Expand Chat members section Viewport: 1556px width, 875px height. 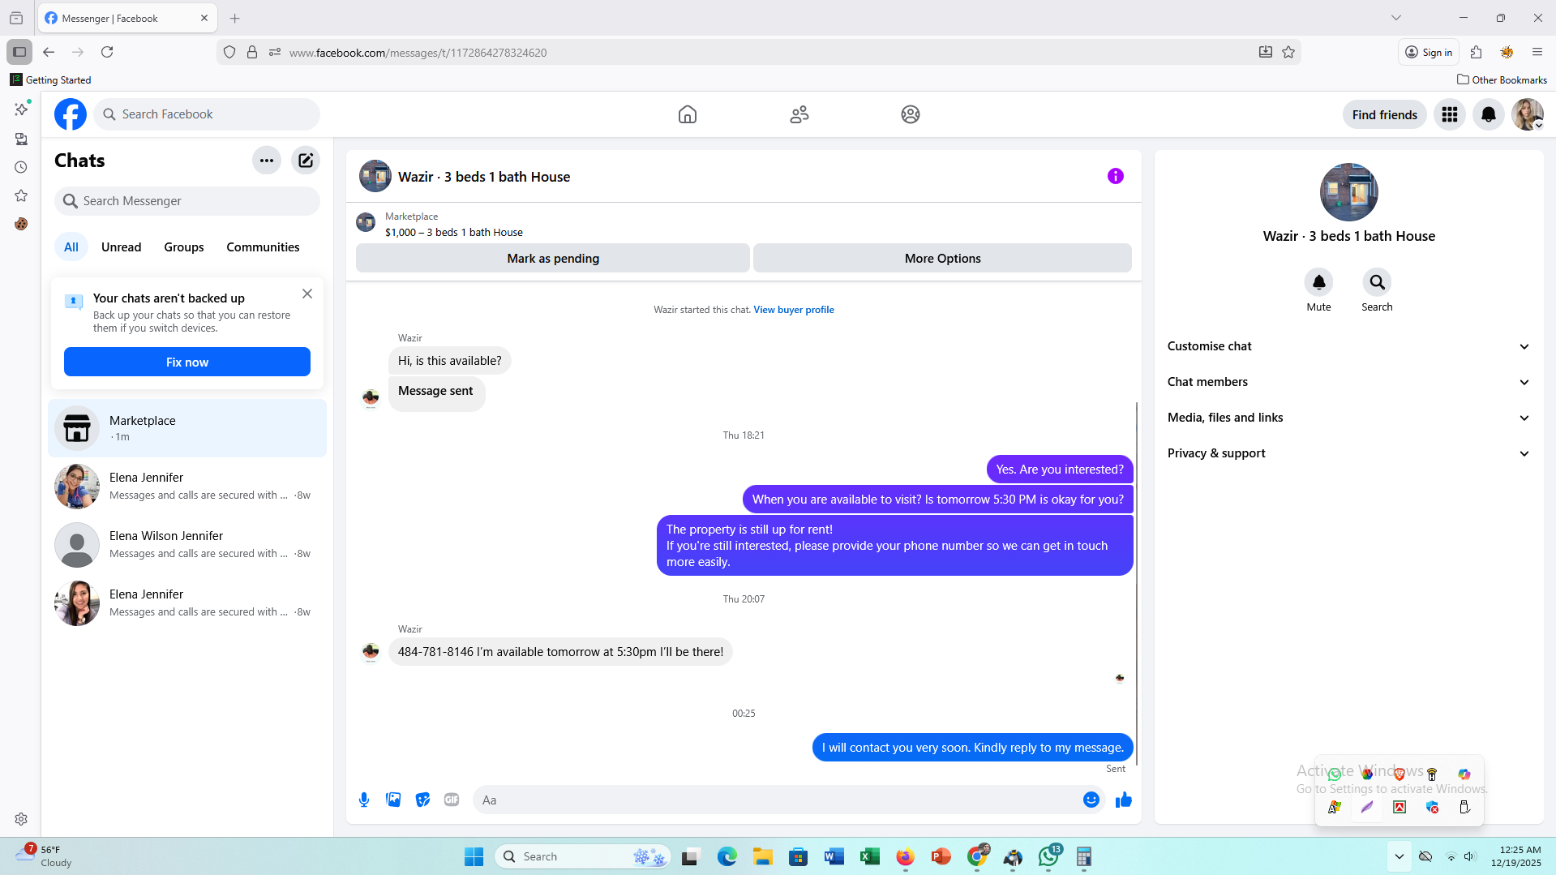(x=1349, y=382)
